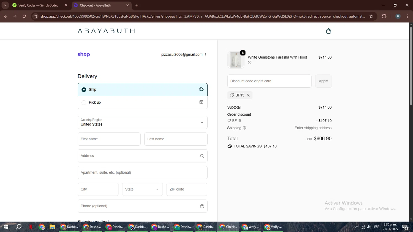
Task: Remove the BF15 discount code tag
Action: (x=248, y=95)
